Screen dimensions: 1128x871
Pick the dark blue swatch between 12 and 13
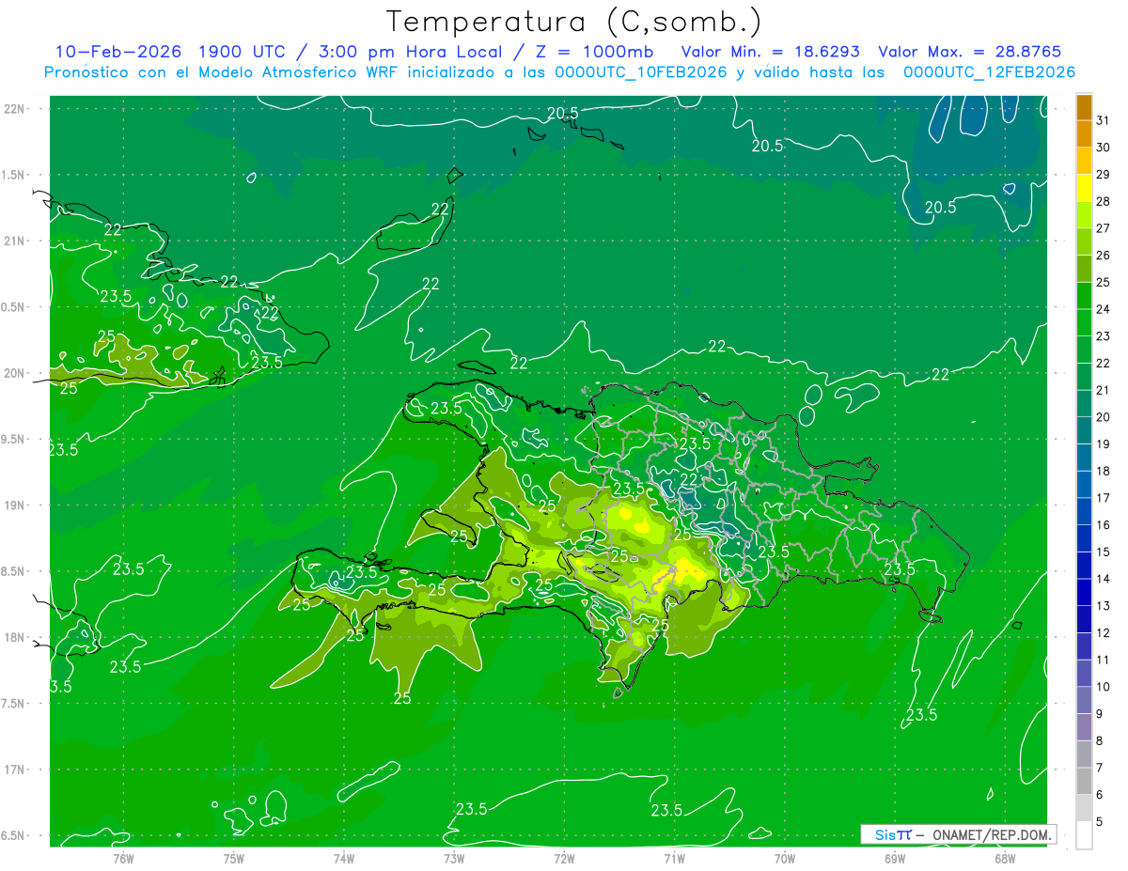[1084, 619]
